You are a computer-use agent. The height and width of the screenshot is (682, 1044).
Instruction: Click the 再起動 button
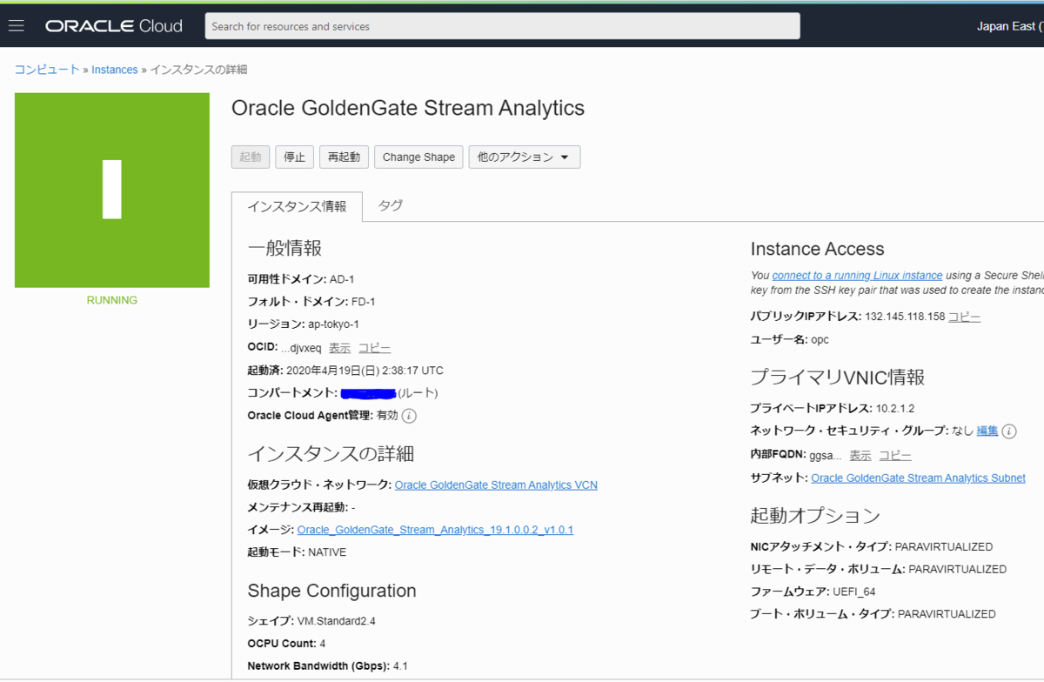click(344, 157)
